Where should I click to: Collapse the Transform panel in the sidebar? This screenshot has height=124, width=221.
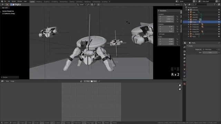coord(159,11)
